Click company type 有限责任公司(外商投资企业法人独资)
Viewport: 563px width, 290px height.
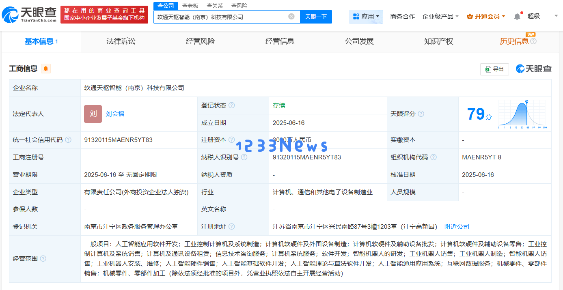[136, 192]
